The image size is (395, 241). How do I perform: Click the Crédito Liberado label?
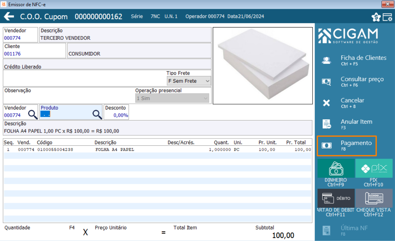click(22, 67)
